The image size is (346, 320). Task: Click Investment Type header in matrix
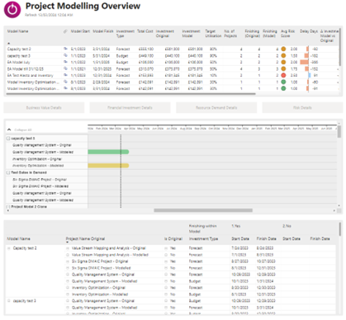(203, 238)
